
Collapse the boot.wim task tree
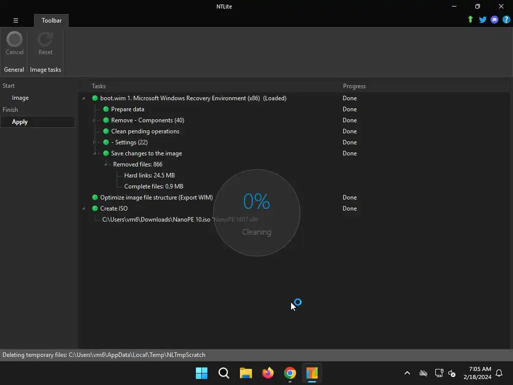coord(84,98)
